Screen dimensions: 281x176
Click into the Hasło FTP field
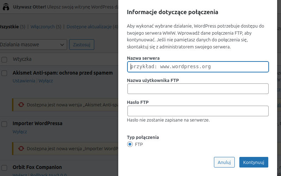pos(198,111)
